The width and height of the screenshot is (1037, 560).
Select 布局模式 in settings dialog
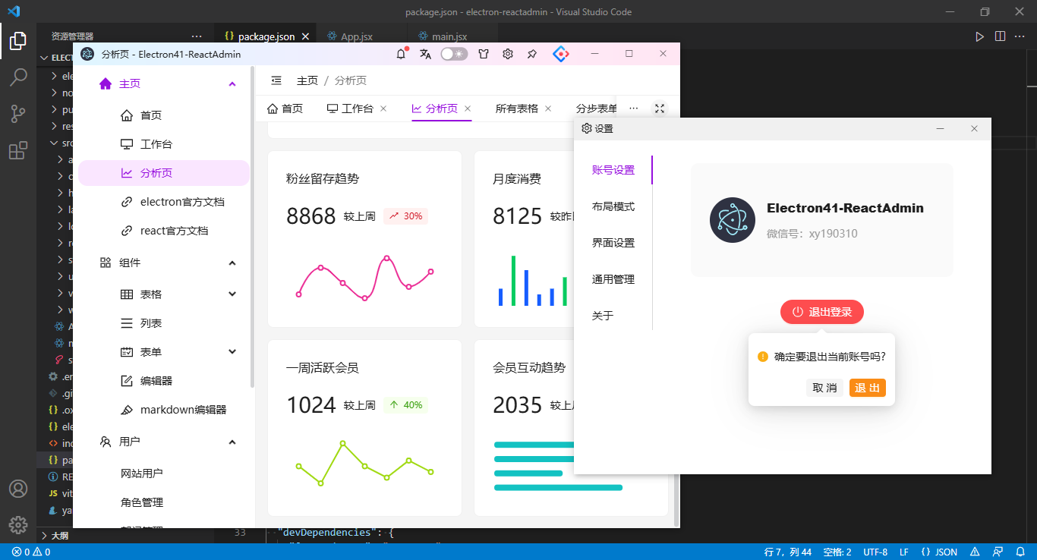click(x=613, y=206)
